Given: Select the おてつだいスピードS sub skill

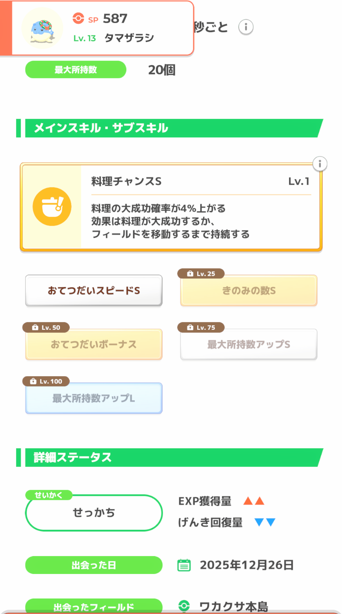Looking at the screenshot, I should [94, 291].
